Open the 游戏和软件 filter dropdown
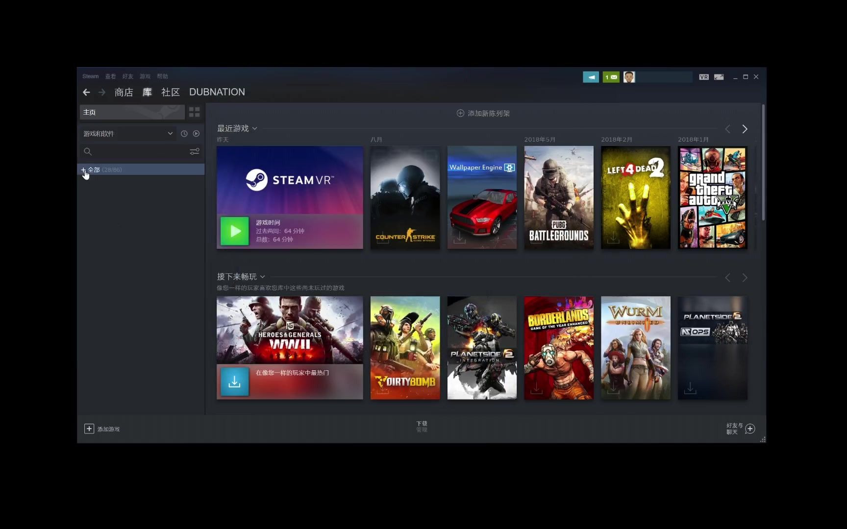This screenshot has height=529, width=847. pos(128,133)
